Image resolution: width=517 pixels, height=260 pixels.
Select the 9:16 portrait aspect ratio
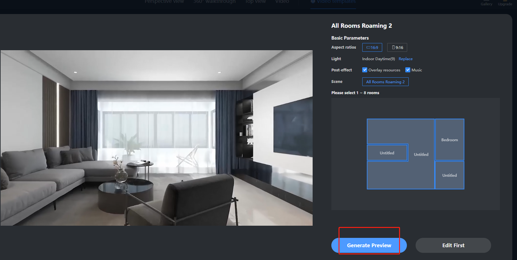[397, 47]
